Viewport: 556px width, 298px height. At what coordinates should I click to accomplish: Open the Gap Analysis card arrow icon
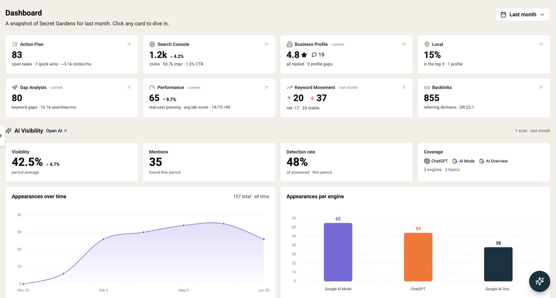pyautogui.click(x=129, y=87)
